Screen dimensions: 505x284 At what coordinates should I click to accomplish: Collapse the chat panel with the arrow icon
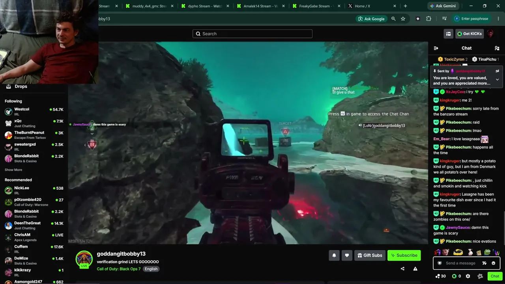click(436, 48)
